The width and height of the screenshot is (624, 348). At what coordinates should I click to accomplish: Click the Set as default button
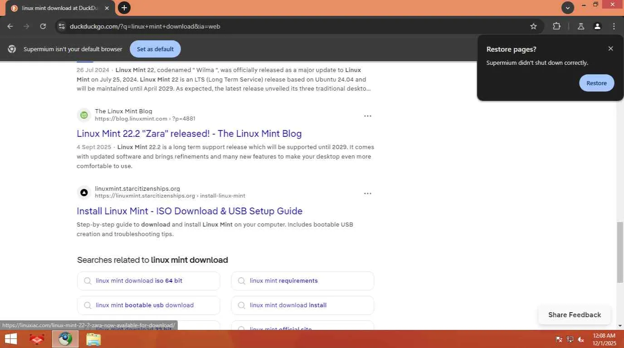pos(155,49)
